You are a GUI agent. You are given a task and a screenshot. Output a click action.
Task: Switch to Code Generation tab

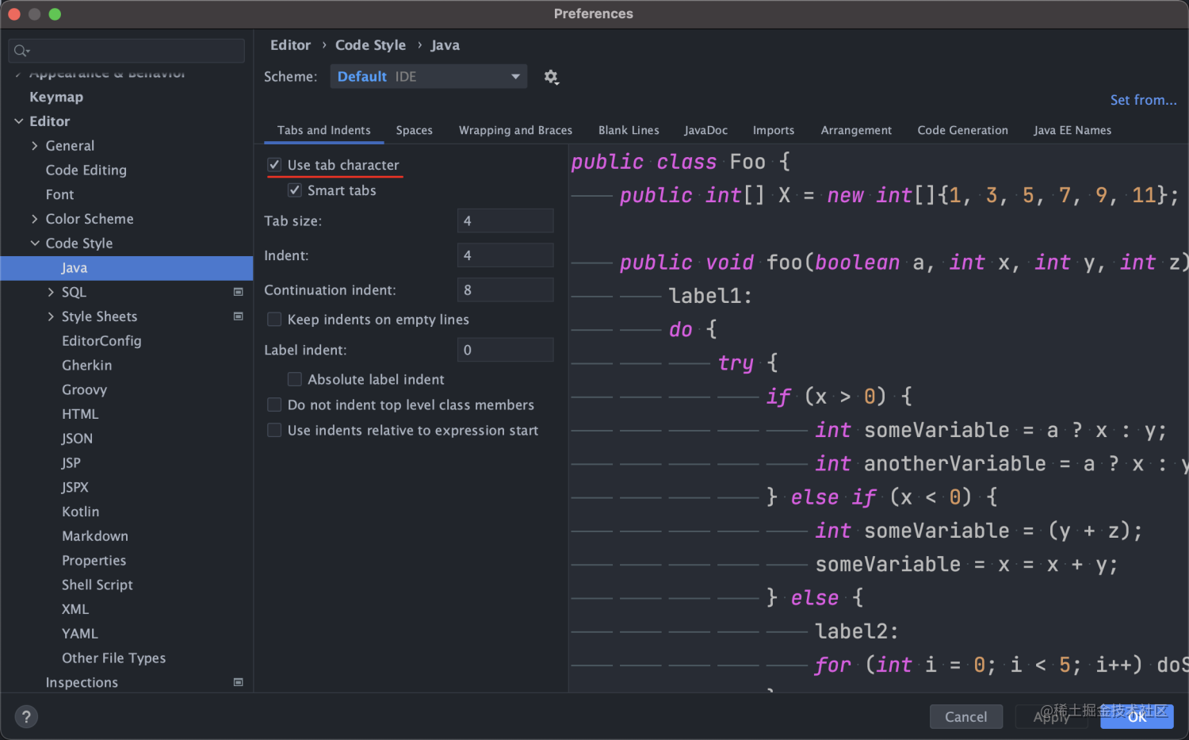point(962,130)
